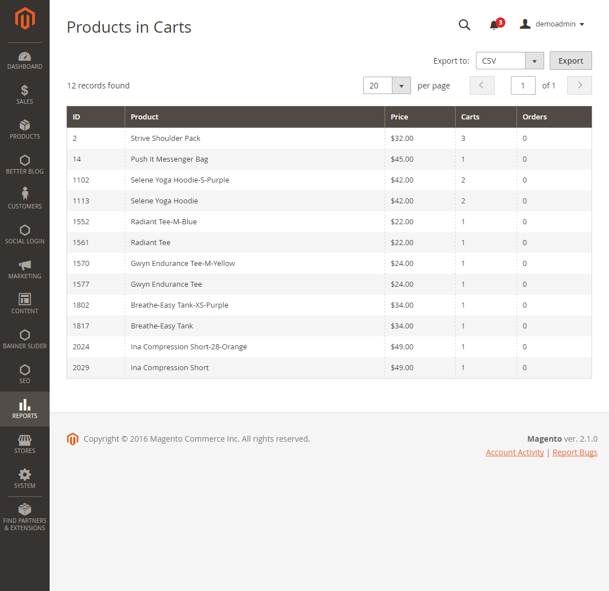Click the Products in Carts heading
Screen dimensions: 609x591
(x=129, y=27)
